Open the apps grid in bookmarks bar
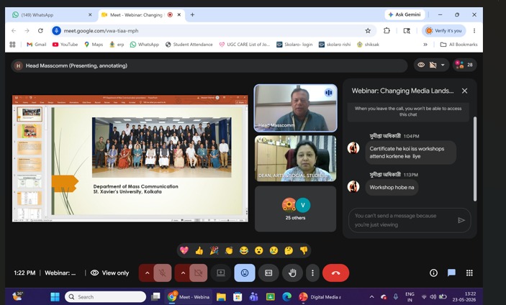The image size is (506, 305). tap(12, 45)
